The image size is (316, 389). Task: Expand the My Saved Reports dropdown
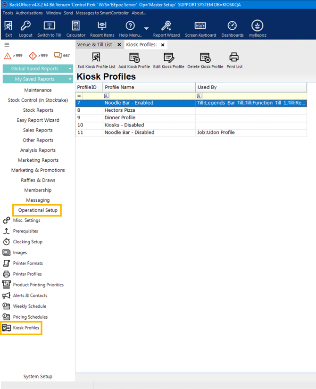(x=70, y=79)
